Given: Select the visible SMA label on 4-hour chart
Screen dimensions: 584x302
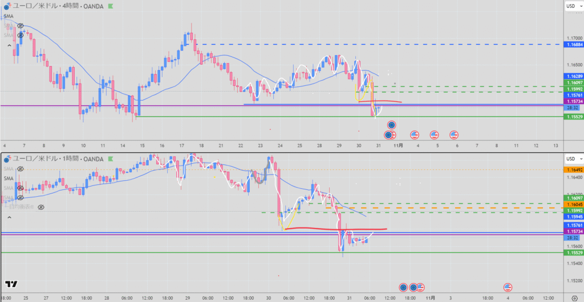Looking at the screenshot, I should 9,16.
